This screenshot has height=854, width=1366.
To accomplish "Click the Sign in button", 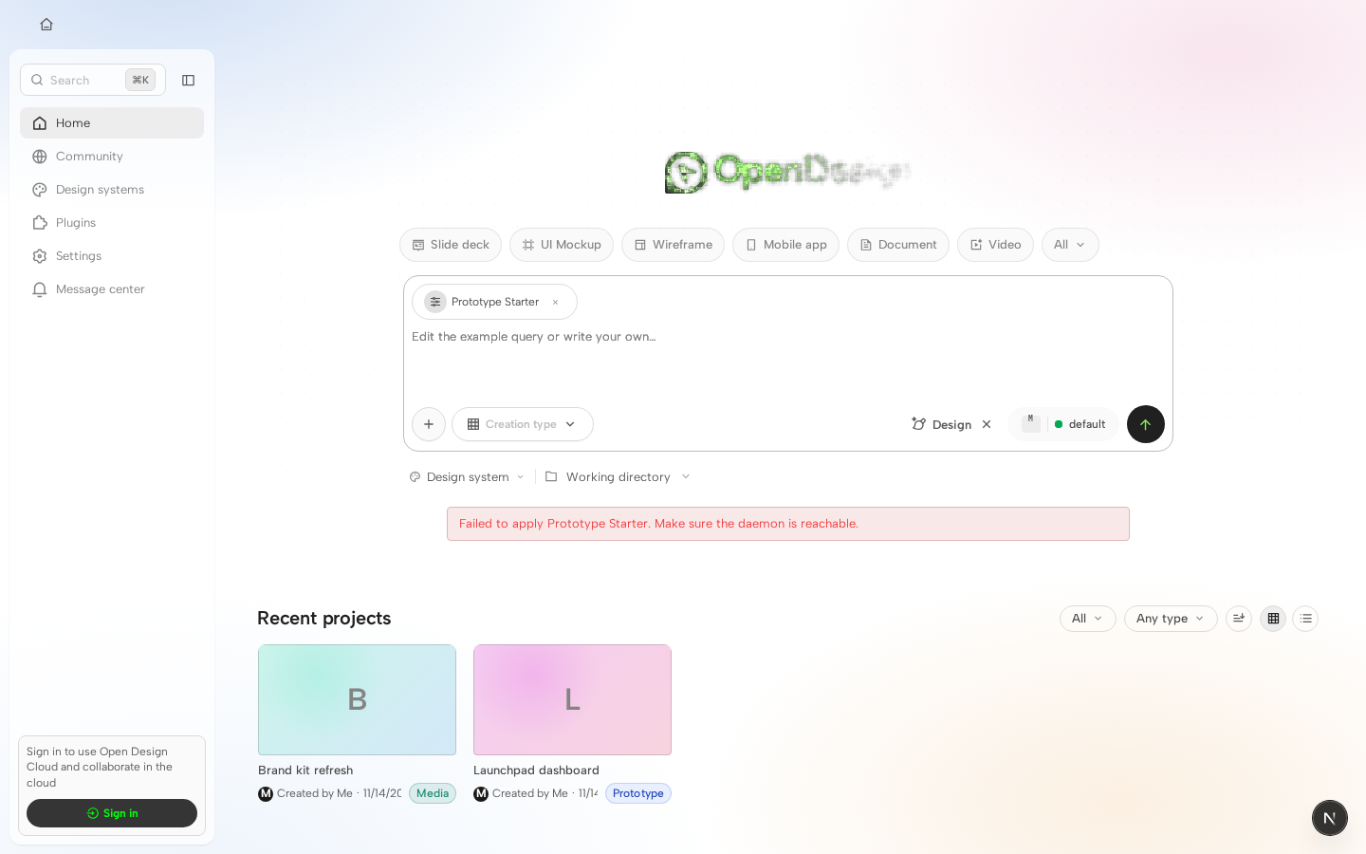I will 112,813.
